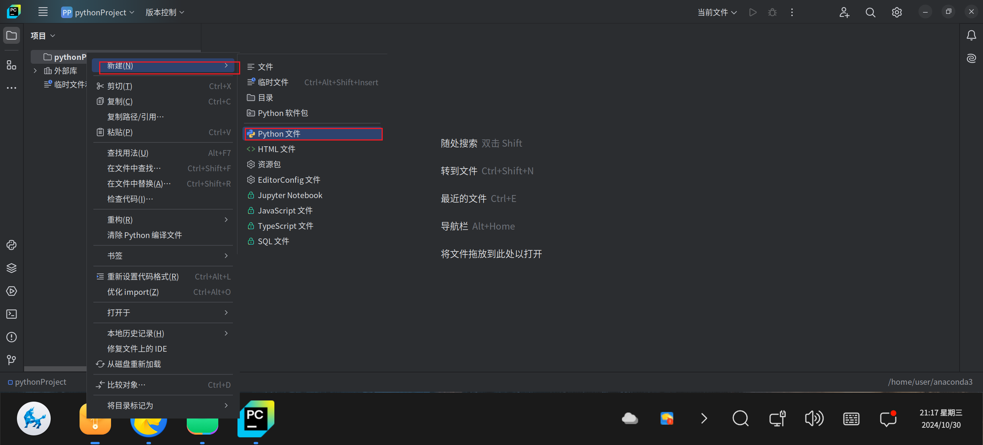Screen dimensions: 983x445
Task: Select pythonProject root in project tree
Action: [x=65, y=57]
